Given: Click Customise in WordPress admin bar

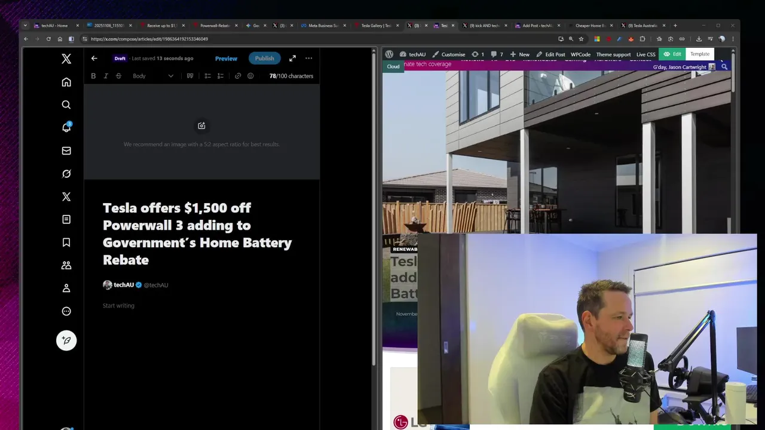Looking at the screenshot, I should tap(449, 54).
